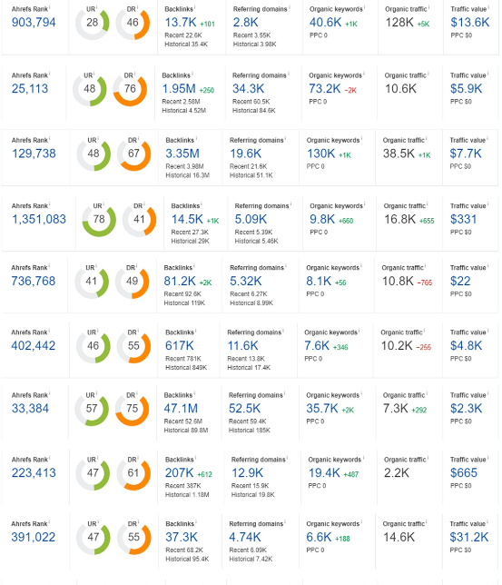Open the 47.1M backlinks link
The image size is (502, 585).
click(181, 409)
